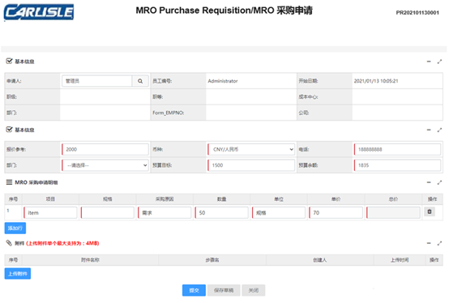Click the 总价 total price column header
Screen dimensions: 449x303
393,199
